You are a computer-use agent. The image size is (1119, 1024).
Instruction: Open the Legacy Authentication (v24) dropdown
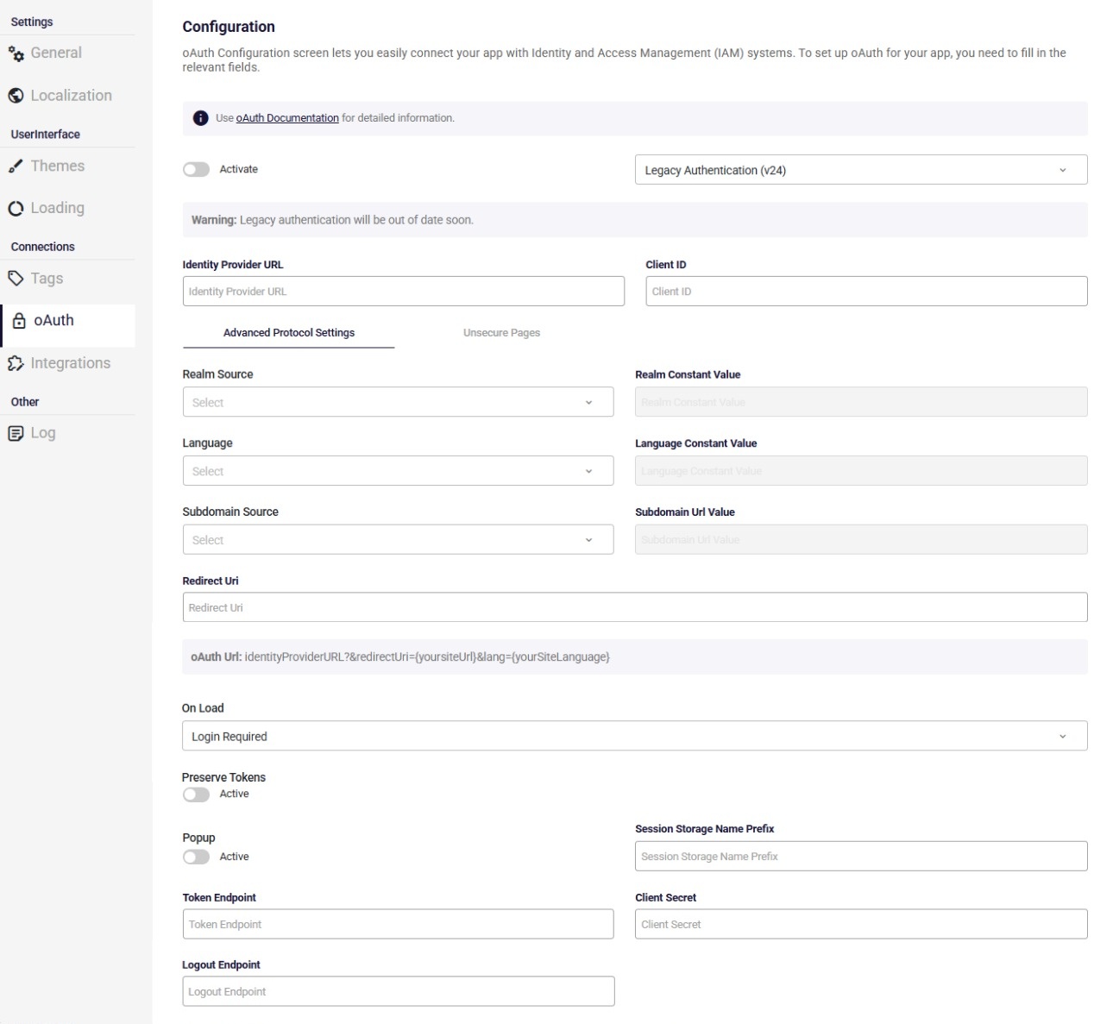860,170
